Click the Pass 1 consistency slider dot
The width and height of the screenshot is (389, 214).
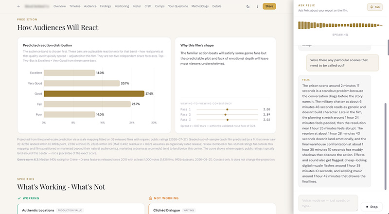[227, 109]
